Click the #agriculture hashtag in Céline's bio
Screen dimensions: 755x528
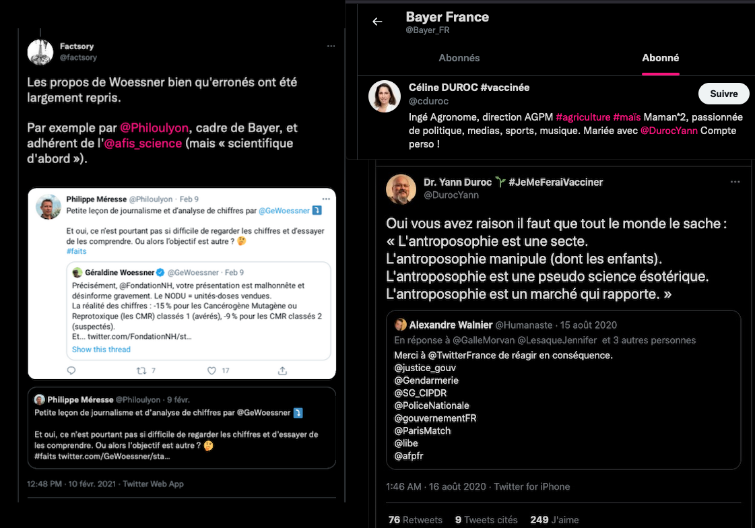coord(583,117)
